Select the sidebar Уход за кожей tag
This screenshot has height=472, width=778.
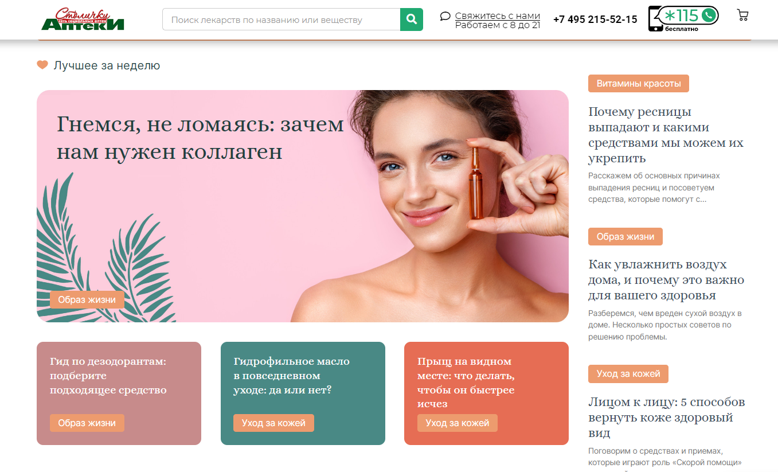tap(628, 373)
